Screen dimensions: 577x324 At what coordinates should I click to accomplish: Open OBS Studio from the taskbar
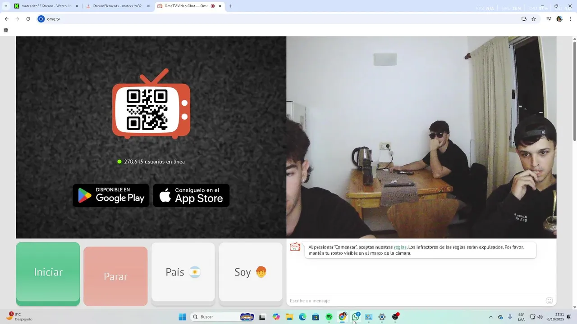coord(395,317)
